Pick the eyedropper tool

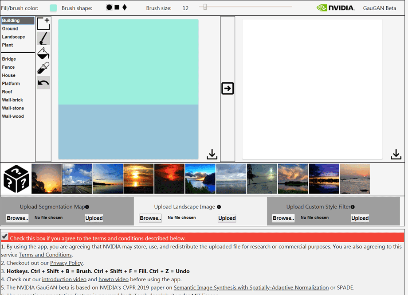pos(43,68)
